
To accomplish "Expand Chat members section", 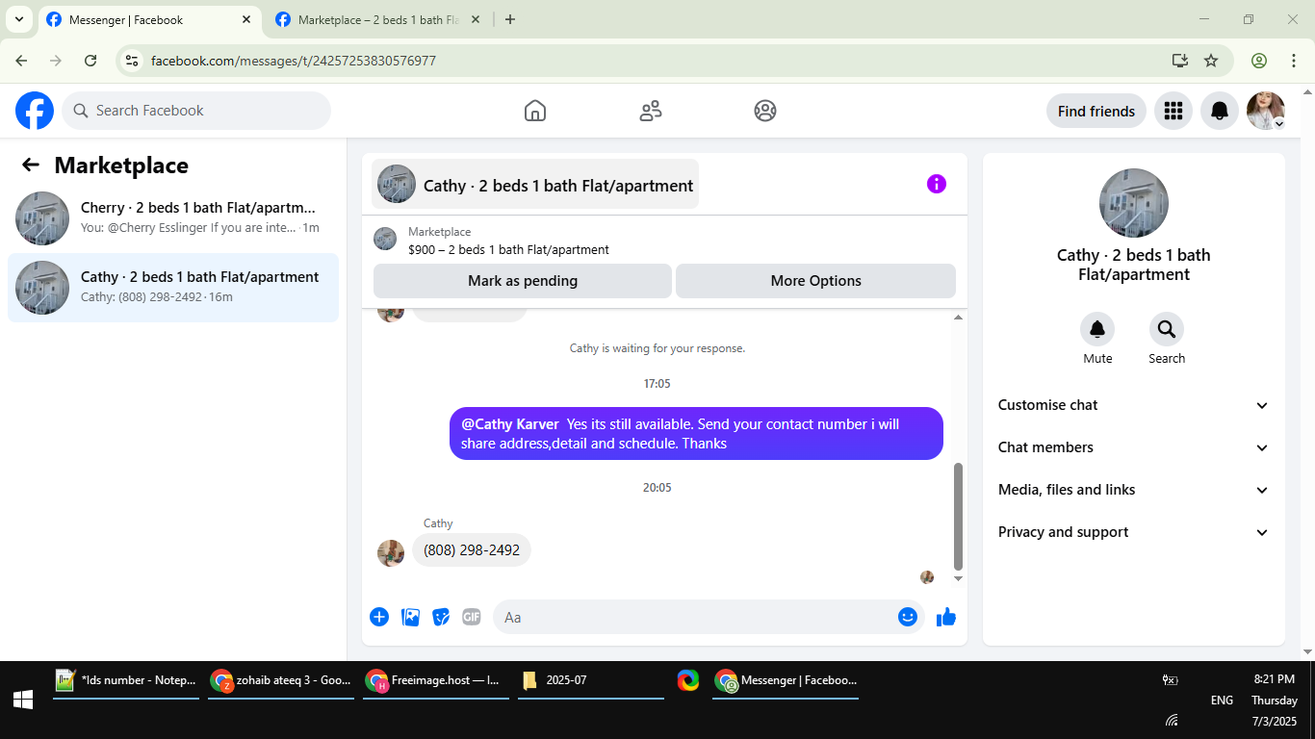I will point(1134,447).
